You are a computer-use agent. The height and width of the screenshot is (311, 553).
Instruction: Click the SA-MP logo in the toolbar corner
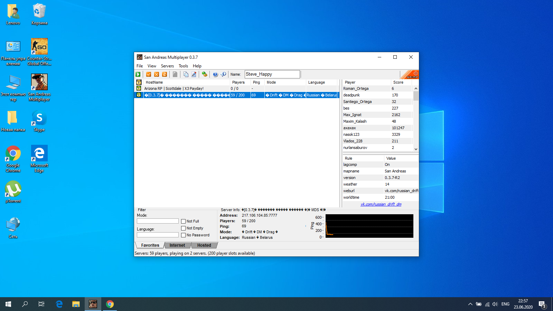pos(410,75)
